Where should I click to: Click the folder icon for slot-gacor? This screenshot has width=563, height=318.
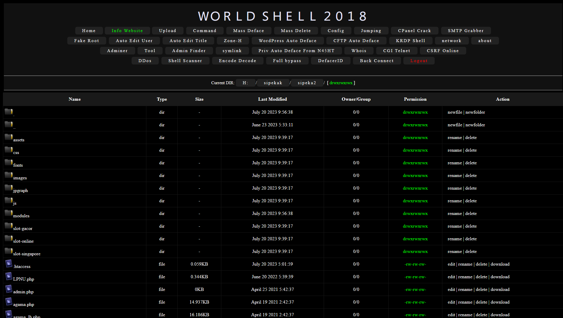click(9, 226)
